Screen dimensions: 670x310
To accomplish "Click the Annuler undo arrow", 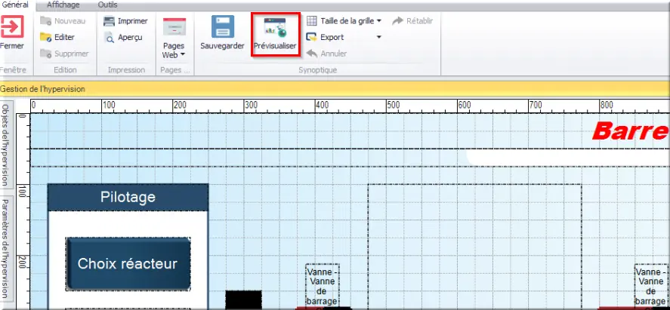I will tap(312, 54).
